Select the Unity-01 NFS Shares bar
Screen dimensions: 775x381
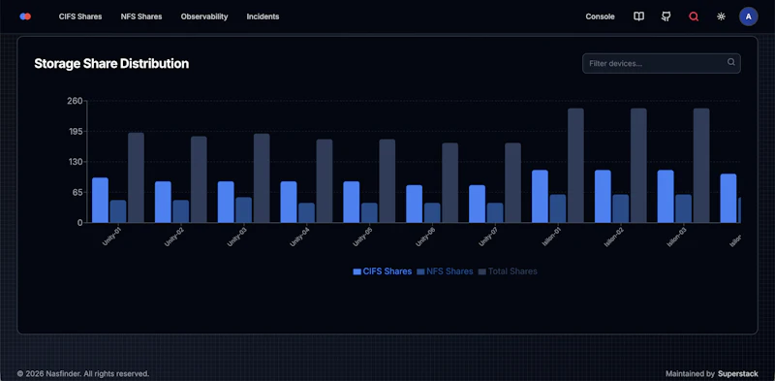tap(118, 211)
